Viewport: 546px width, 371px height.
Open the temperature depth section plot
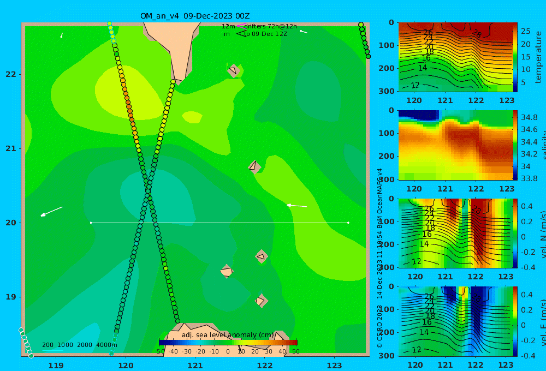click(455, 57)
